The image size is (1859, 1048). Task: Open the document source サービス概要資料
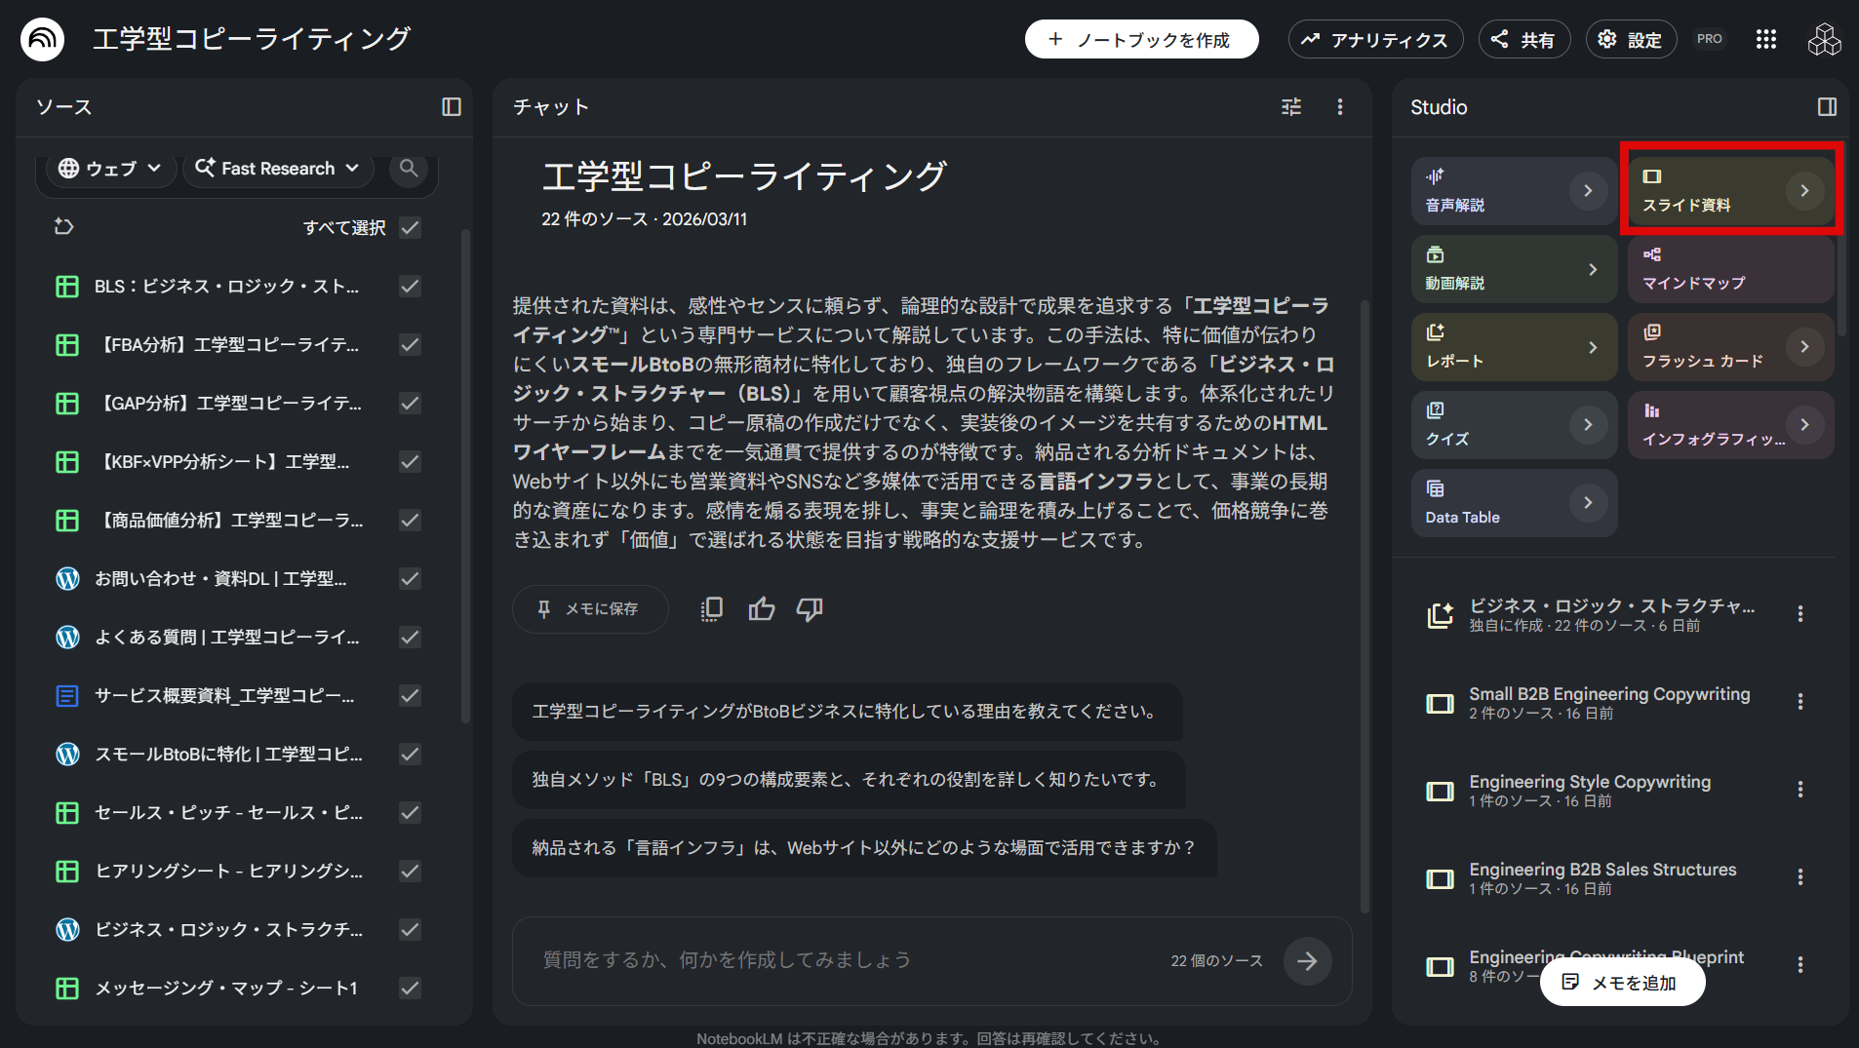click(224, 696)
